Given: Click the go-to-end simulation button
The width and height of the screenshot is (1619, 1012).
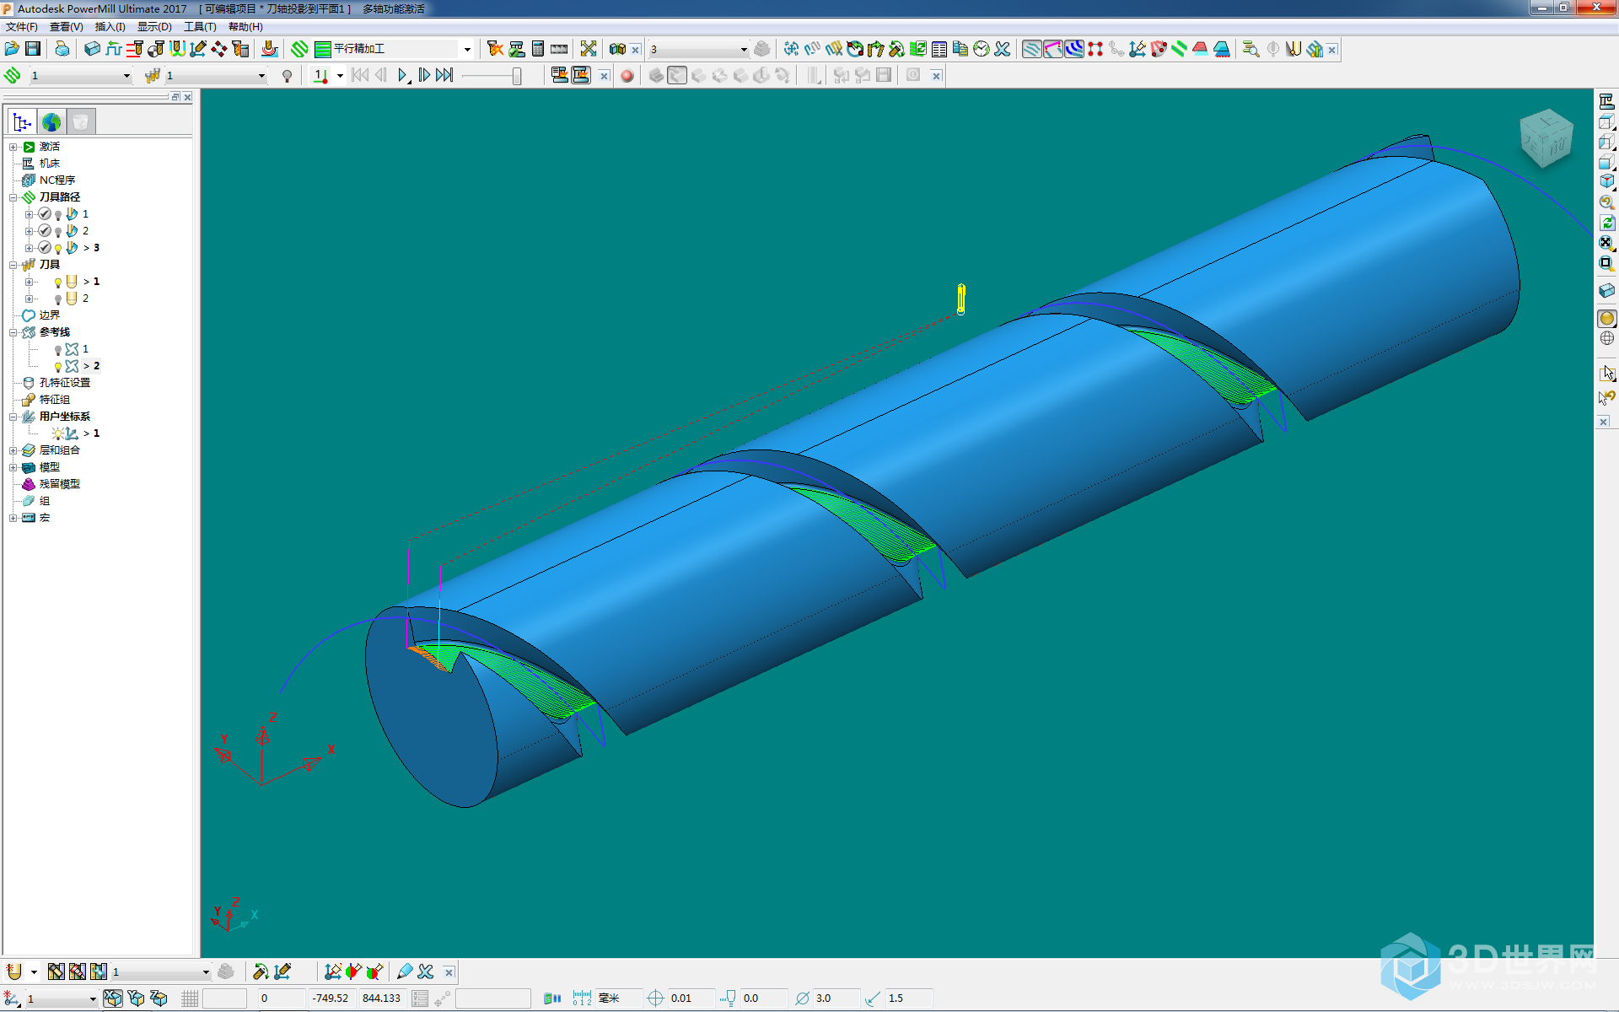Looking at the screenshot, I should point(445,76).
